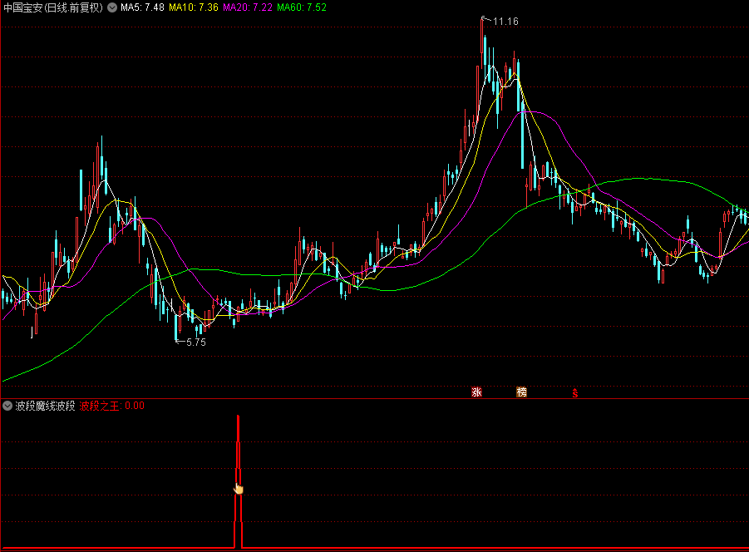Click the MA5: 7.48 label
This screenshot has height=552, width=749.
(142, 7)
